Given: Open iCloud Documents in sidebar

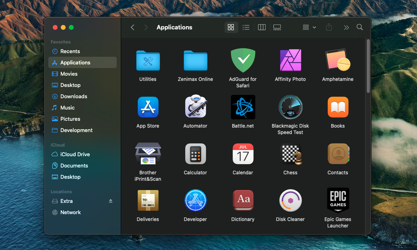Looking at the screenshot, I should point(83,166).
